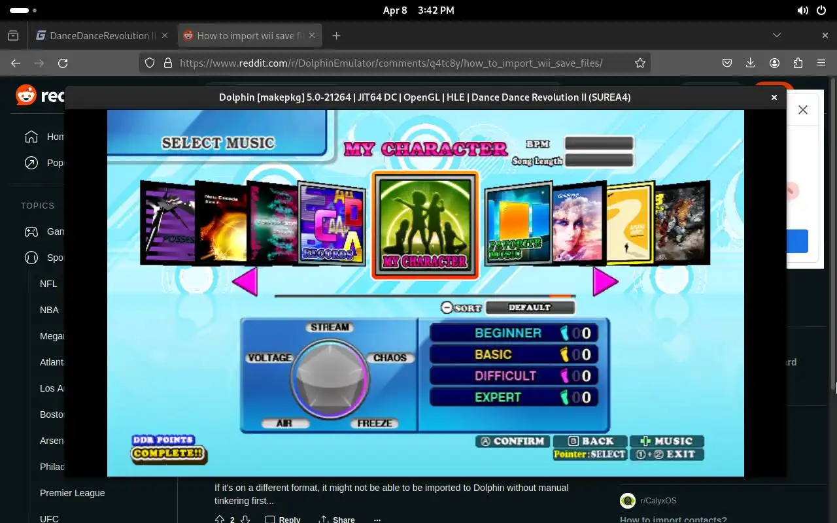Image resolution: width=837 pixels, height=523 pixels.
Task: Close the How to import wii save tab
Action: 311,35
